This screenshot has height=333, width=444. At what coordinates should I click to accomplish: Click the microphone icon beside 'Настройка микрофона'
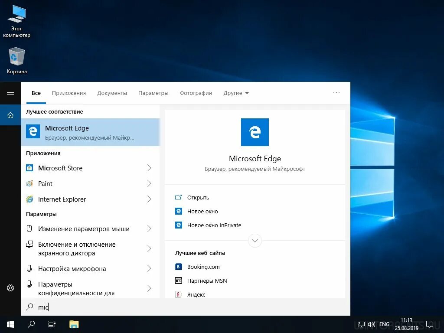pos(29,268)
